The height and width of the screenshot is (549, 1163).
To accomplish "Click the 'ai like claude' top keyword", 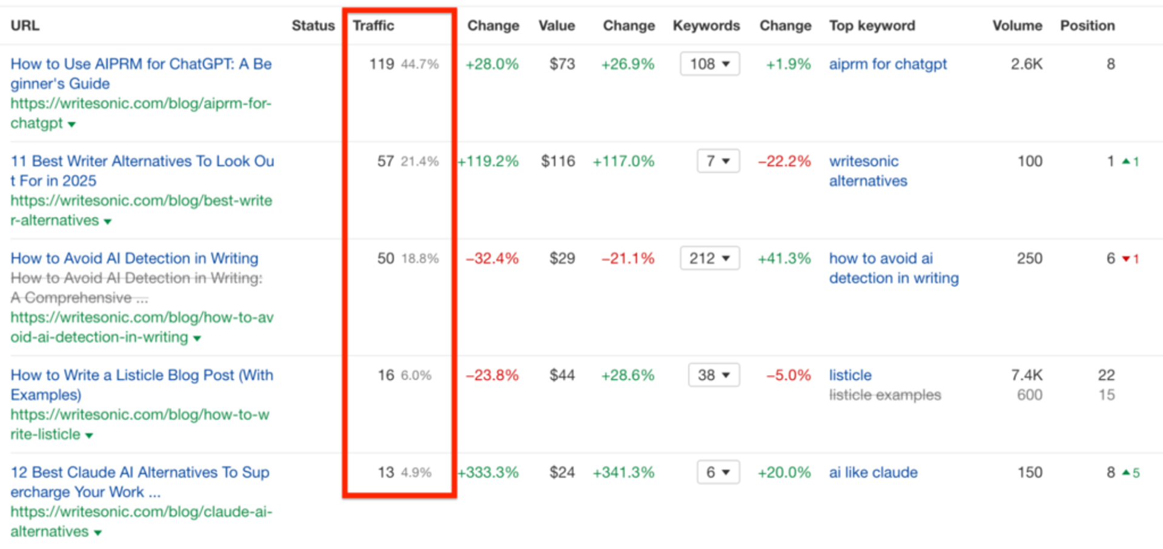I will pos(873,472).
